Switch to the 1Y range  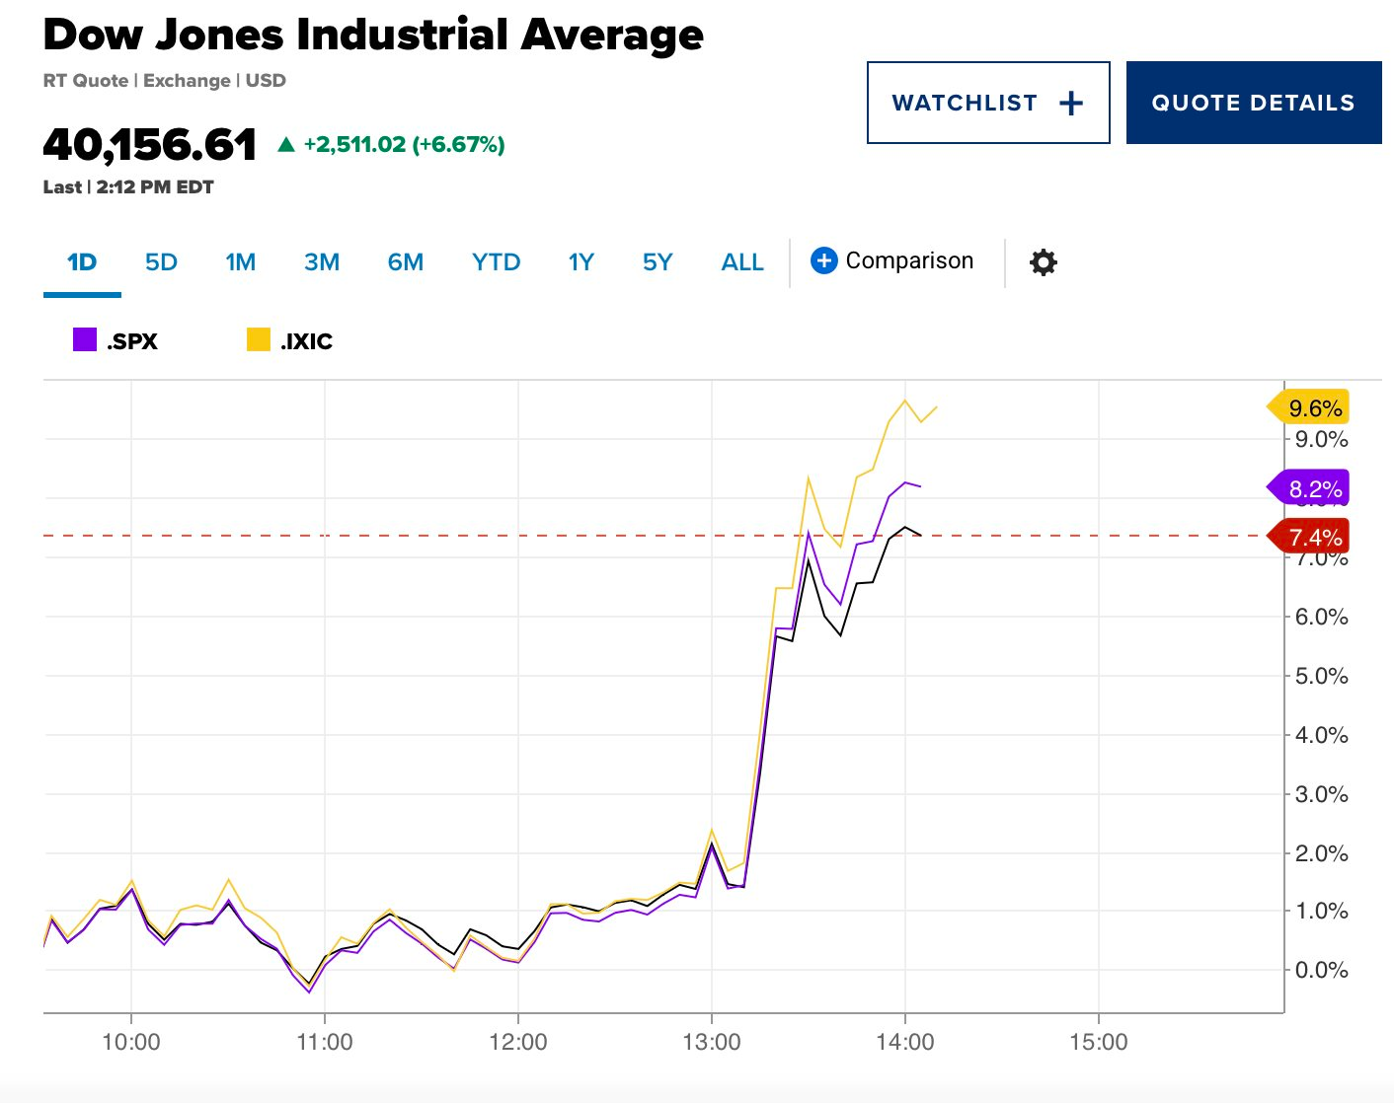tap(581, 262)
